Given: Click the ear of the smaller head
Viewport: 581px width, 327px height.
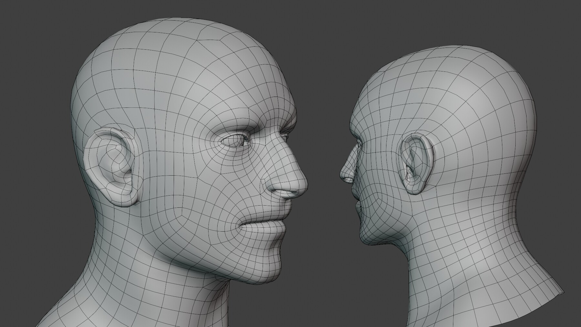Looking at the screenshot, I should 416,164.
